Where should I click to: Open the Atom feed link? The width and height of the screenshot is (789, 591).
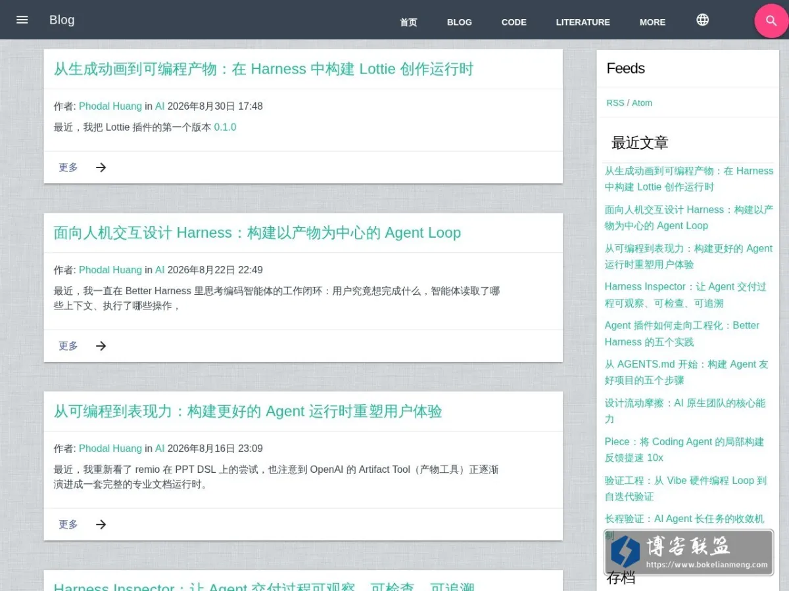point(642,102)
